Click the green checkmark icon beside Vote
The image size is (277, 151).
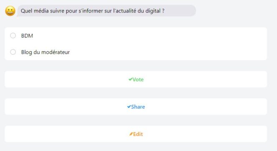point(131,79)
